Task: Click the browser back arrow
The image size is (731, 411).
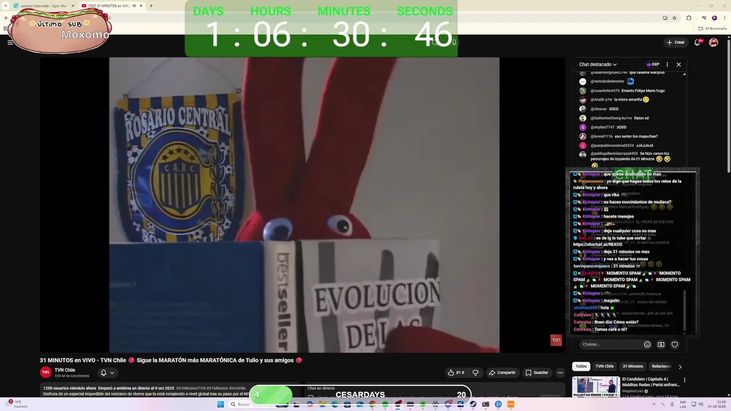Action: tap(6, 18)
